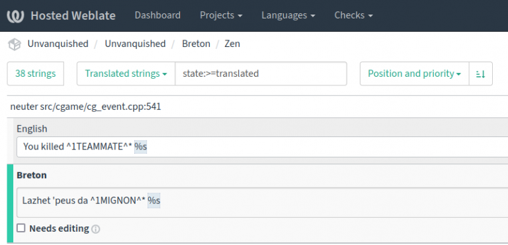The width and height of the screenshot is (508, 245).
Task: Expand the Languages menu
Action: [288, 15]
